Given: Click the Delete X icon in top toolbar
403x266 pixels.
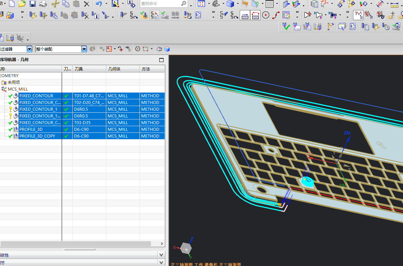Looking at the screenshot, I should click(87, 4).
